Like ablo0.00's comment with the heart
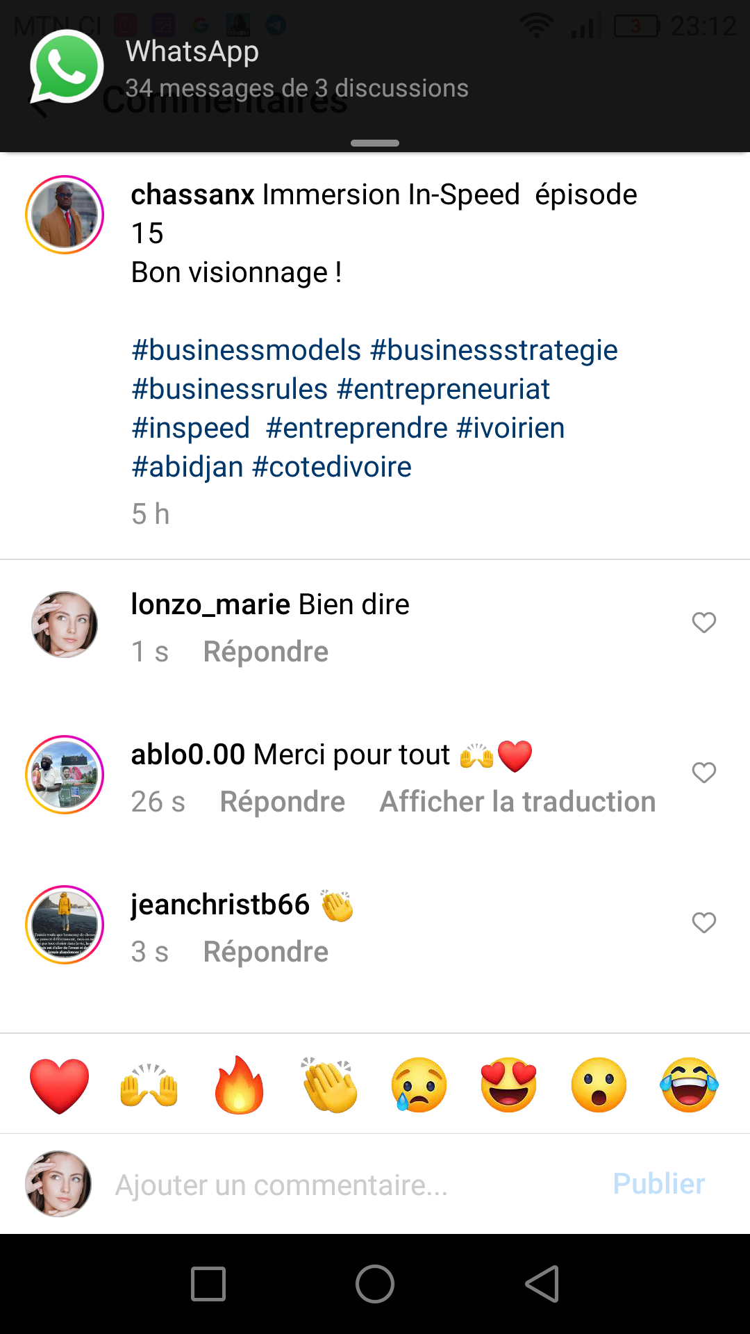Viewport: 750px width, 1334px height. click(x=703, y=773)
